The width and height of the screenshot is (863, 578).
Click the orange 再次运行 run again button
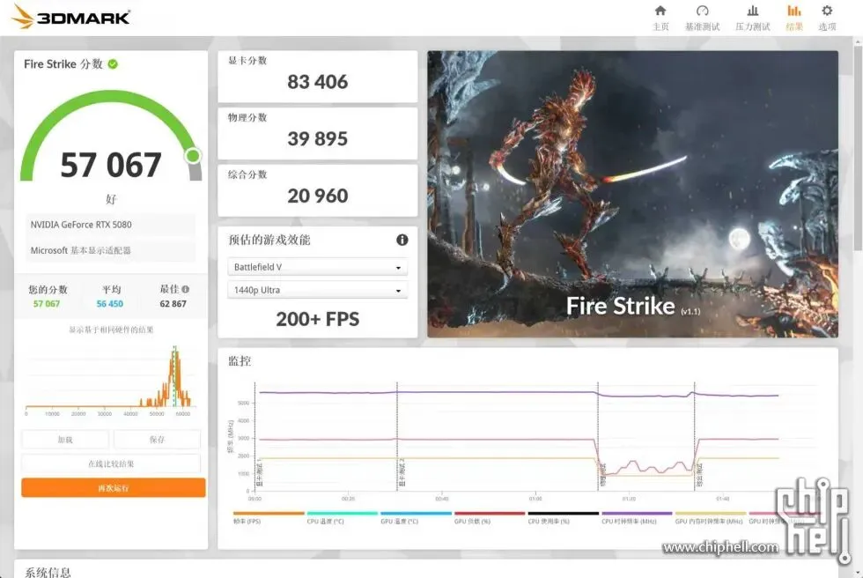click(114, 488)
